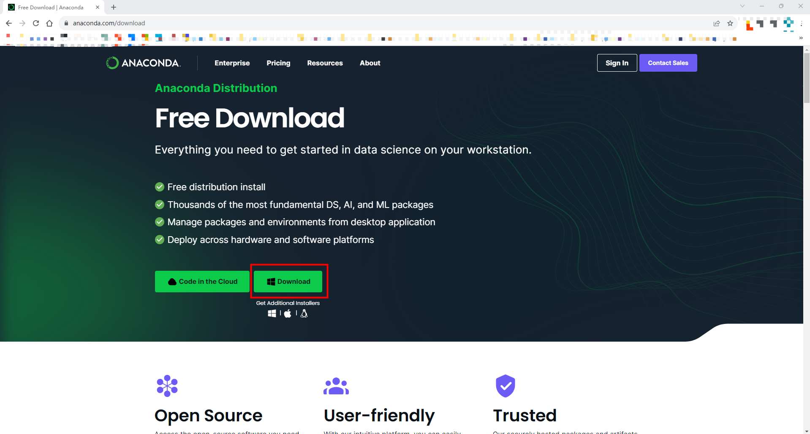Bookmark this page with the star
This screenshot has height=434, width=810.
pos(730,23)
